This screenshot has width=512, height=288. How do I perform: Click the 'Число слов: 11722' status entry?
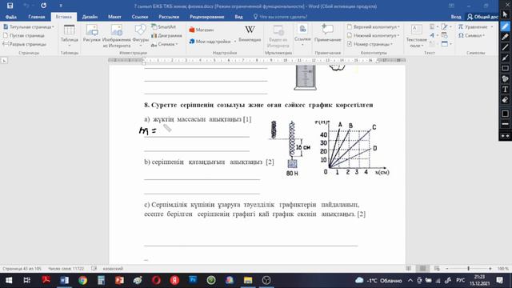click(66, 269)
